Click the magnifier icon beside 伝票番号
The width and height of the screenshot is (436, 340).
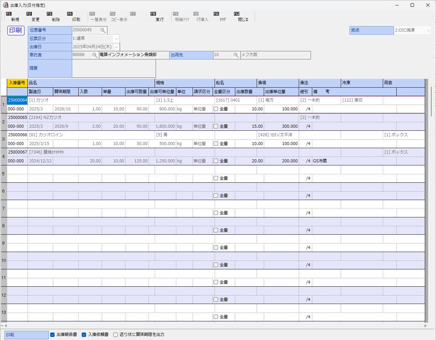click(x=103, y=30)
